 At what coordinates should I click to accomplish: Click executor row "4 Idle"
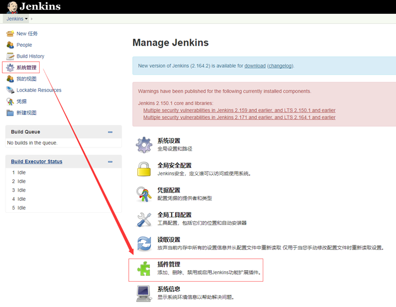pyautogui.click(x=19, y=199)
